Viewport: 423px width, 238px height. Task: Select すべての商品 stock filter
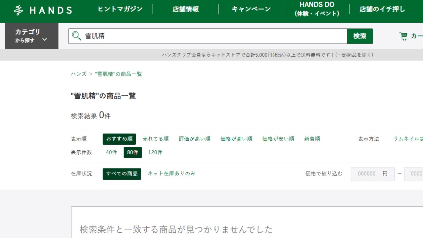click(x=122, y=174)
